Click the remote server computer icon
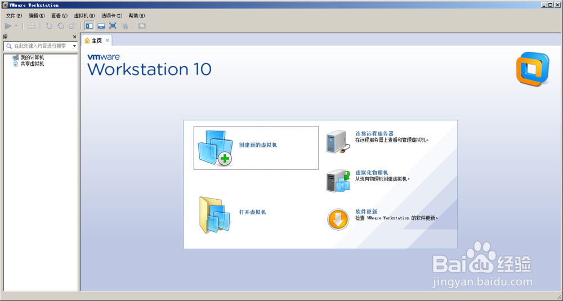Image resolution: width=563 pixels, height=301 pixels. point(338,142)
